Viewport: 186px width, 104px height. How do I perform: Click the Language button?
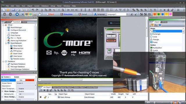pyautogui.click(x=99, y=14)
